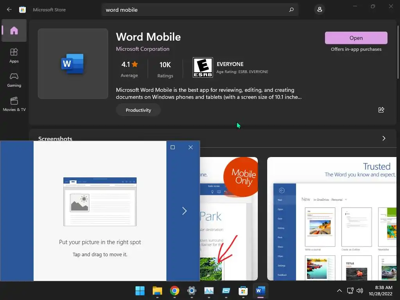Screen dimensions: 400x300
Task: Click the Store page vertical scrollbar
Action: tap(398, 52)
